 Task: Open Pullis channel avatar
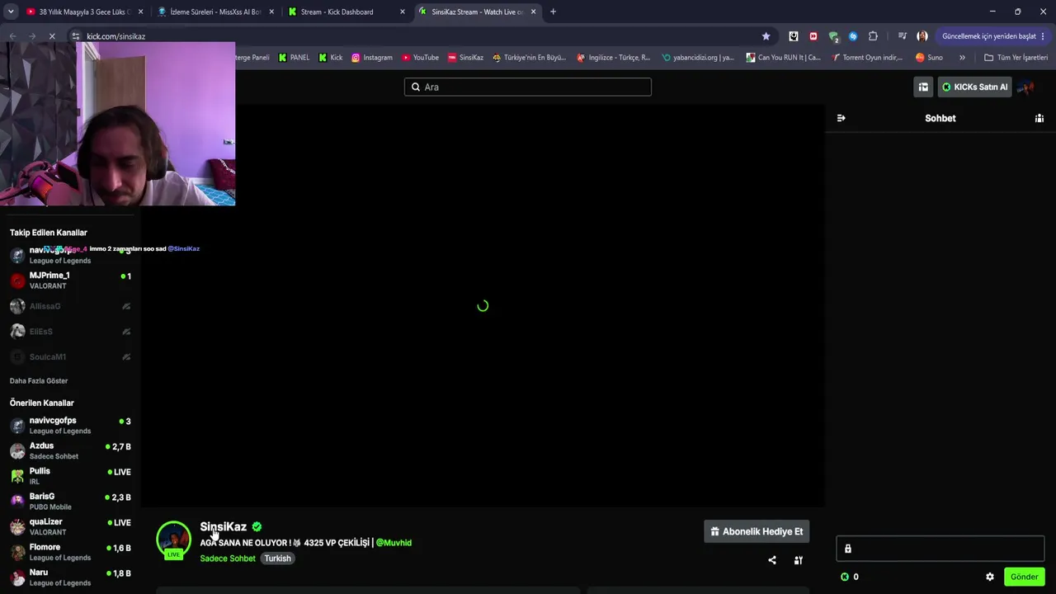click(x=17, y=476)
